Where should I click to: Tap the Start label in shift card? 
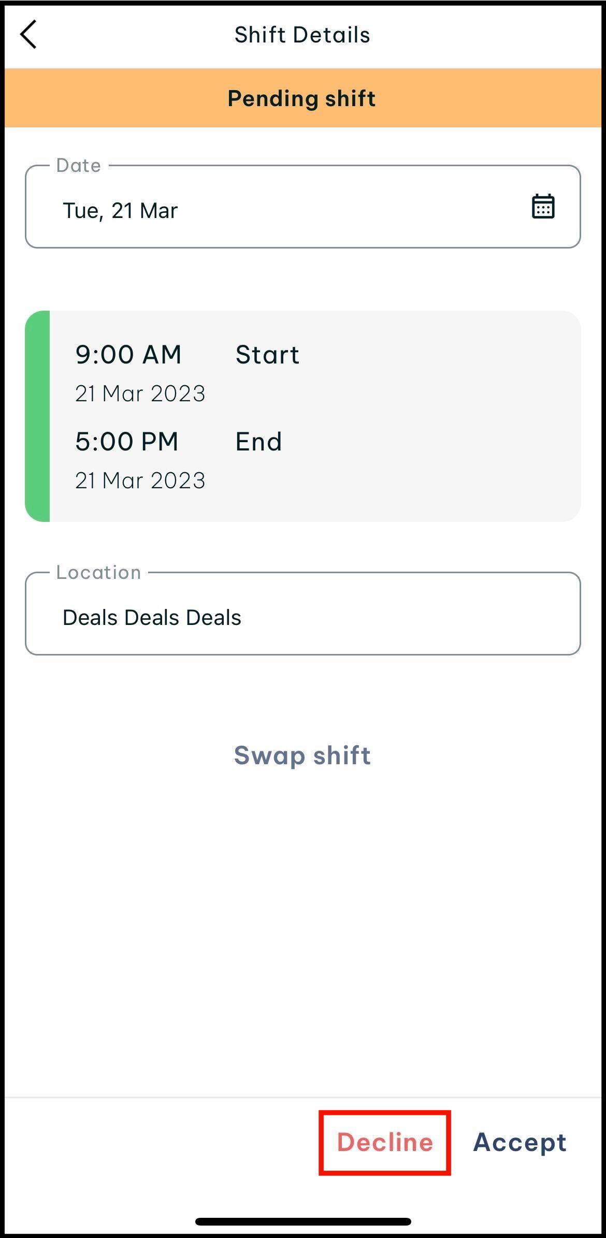pyautogui.click(x=267, y=355)
